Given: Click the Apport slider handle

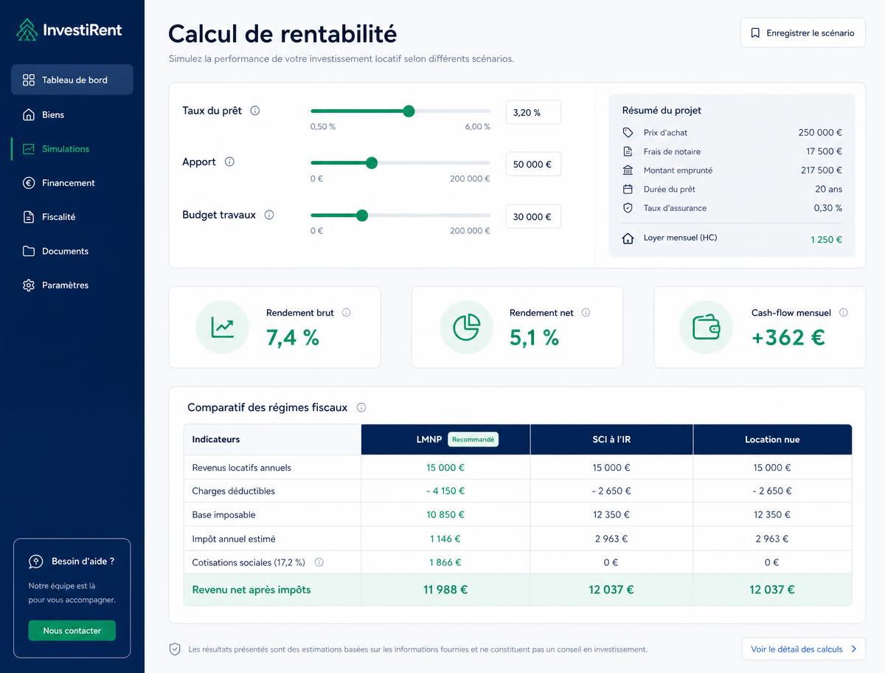Looking at the screenshot, I should point(372,162).
